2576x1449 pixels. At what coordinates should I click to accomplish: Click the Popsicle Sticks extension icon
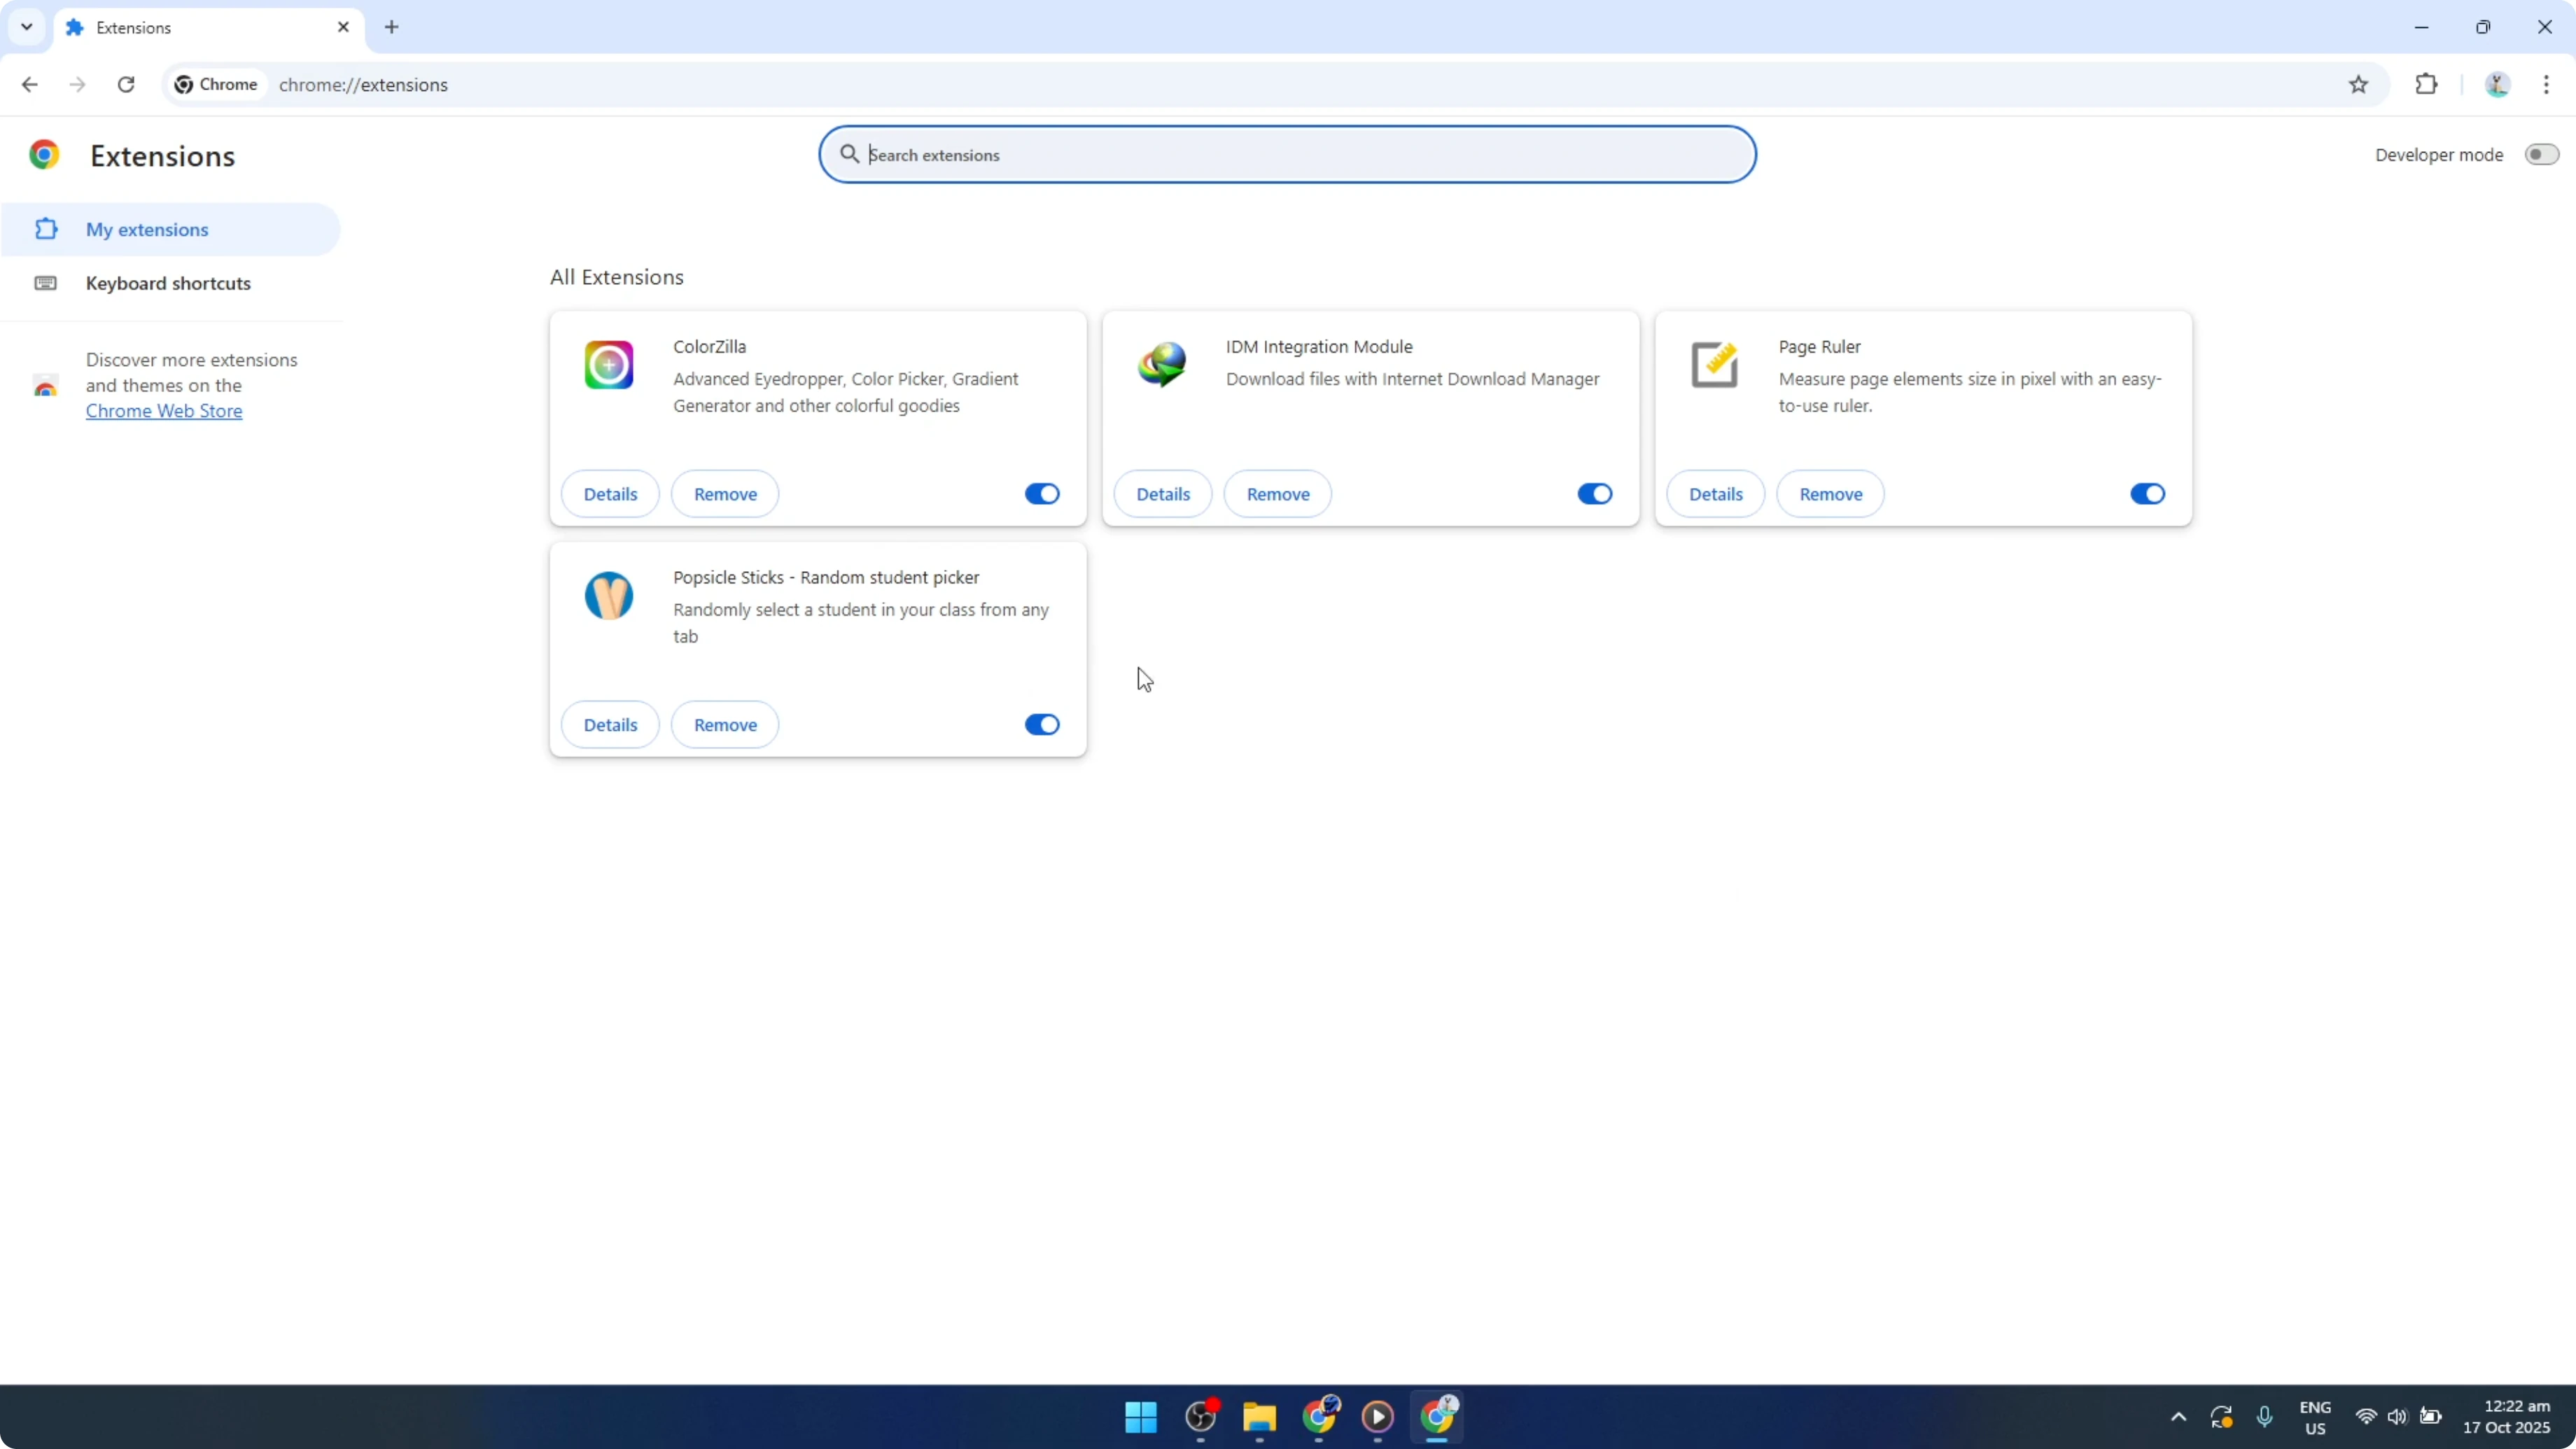pyautogui.click(x=608, y=596)
